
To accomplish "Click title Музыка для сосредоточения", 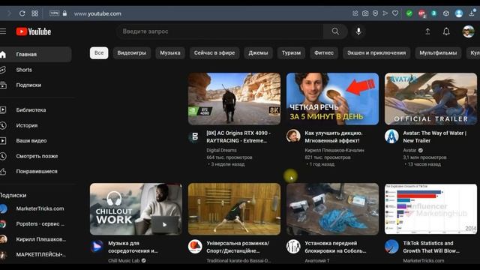I will (133, 247).
